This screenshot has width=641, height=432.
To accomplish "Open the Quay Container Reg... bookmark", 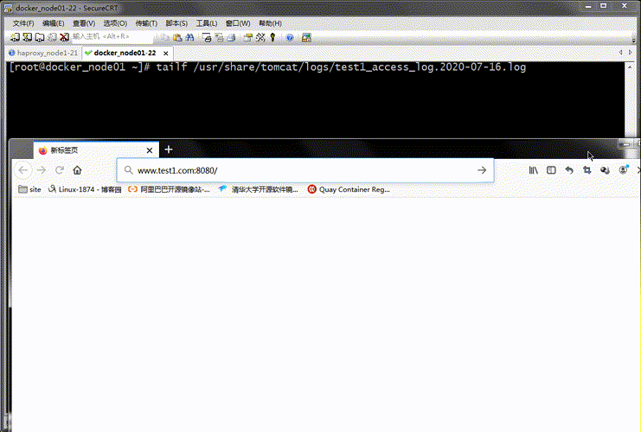I will tap(349, 189).
